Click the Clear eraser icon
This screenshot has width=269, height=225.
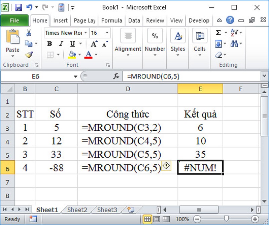(219, 55)
